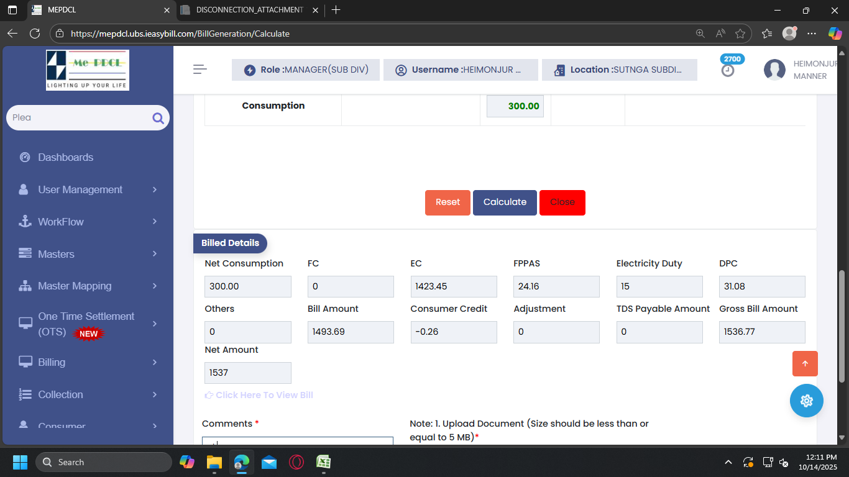
Task: Switch to the MEPDCL browser tab
Action: coord(101,10)
